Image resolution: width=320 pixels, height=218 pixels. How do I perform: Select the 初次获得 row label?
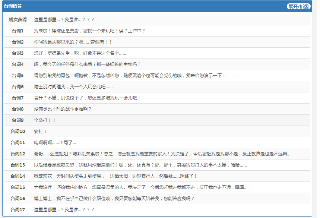pyautogui.click(x=18, y=19)
